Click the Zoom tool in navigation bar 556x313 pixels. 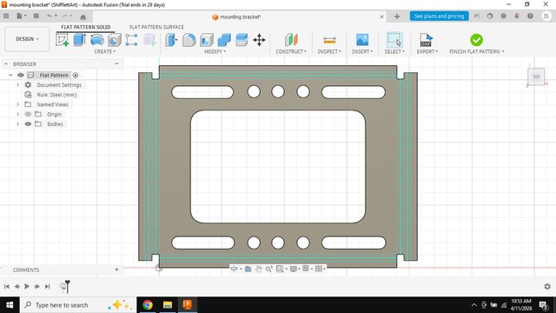point(269,269)
